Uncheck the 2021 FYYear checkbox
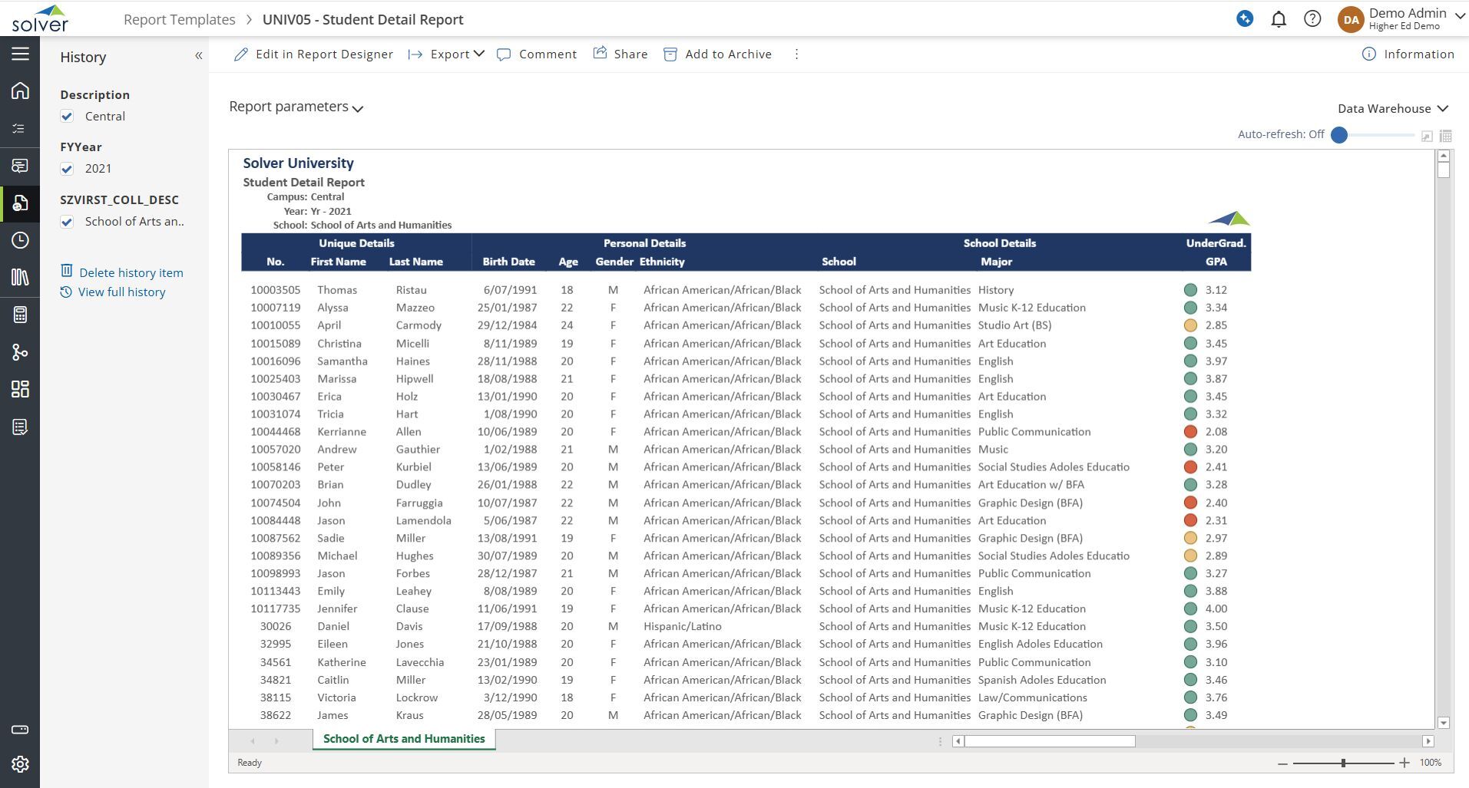Viewport: 1469px width, 788px height. click(68, 169)
